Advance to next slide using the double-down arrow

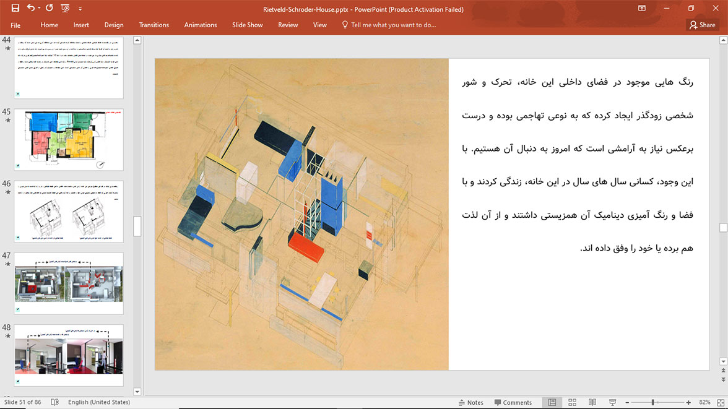pyautogui.click(x=723, y=379)
